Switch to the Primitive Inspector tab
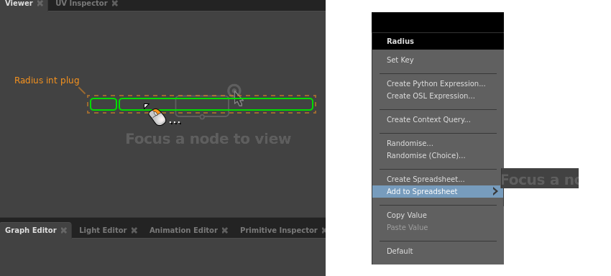Image resolution: width=611 pixels, height=276 pixels. (279, 231)
